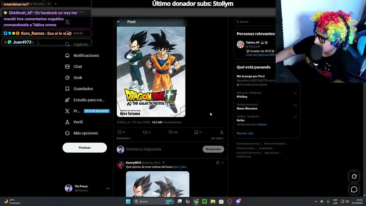Image resolution: width=366 pixels, height=206 pixels.
Task: Go back using the Post arrow
Action: (119, 22)
